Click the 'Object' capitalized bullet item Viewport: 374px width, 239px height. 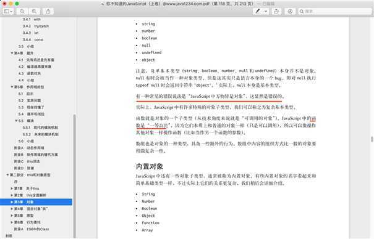(148, 216)
